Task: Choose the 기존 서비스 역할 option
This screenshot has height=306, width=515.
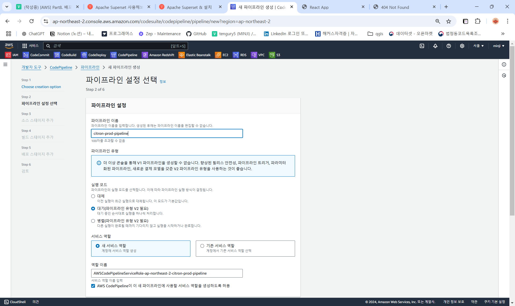Action: 202,246
